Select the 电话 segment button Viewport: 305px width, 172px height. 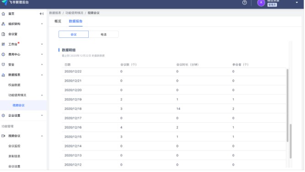103,34
